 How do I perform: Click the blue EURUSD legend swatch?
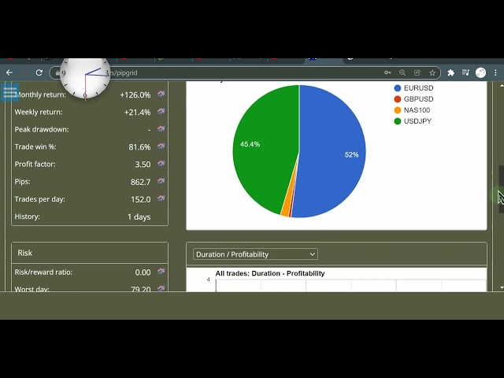[x=398, y=88]
